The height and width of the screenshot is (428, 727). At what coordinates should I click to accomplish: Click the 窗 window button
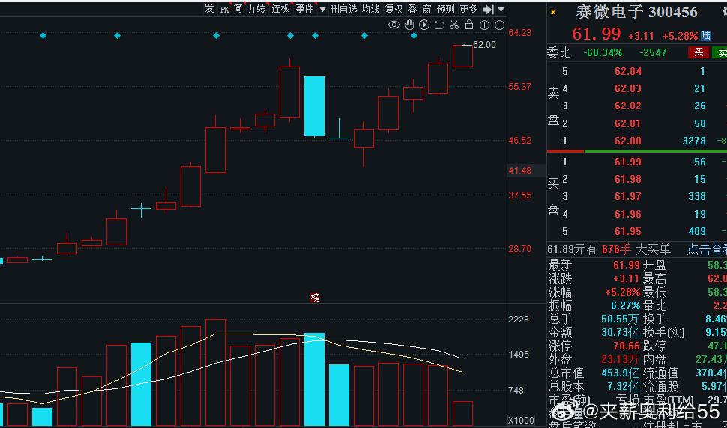tap(427, 9)
